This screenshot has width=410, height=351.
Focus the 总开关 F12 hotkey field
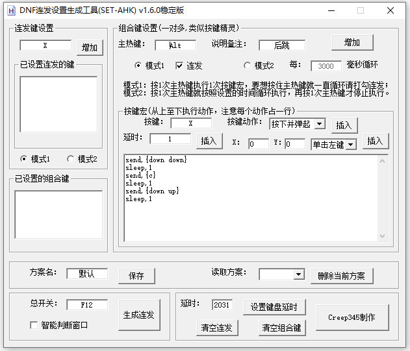point(87,305)
